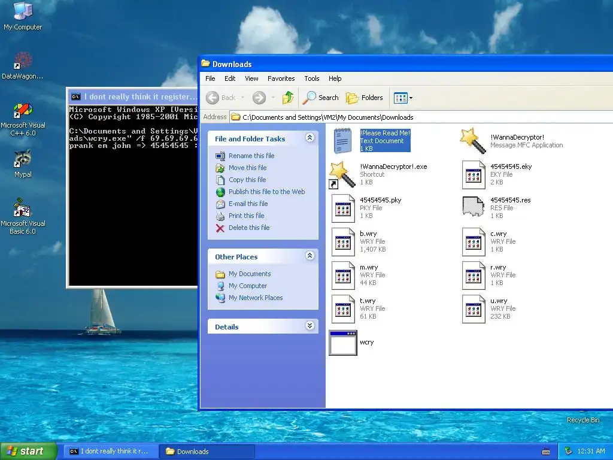Viewport: 613px width, 460px height.
Task: Select the m.wry file icon
Action: click(x=343, y=276)
